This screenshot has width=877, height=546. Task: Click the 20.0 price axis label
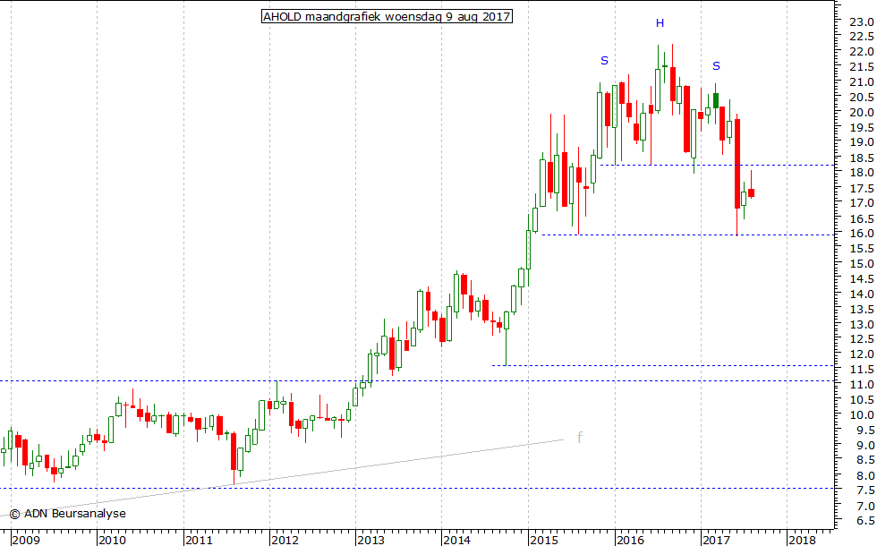[x=861, y=113]
